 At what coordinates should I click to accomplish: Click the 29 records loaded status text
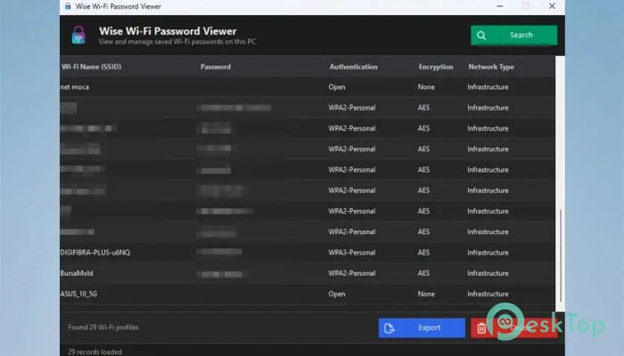[x=94, y=352]
